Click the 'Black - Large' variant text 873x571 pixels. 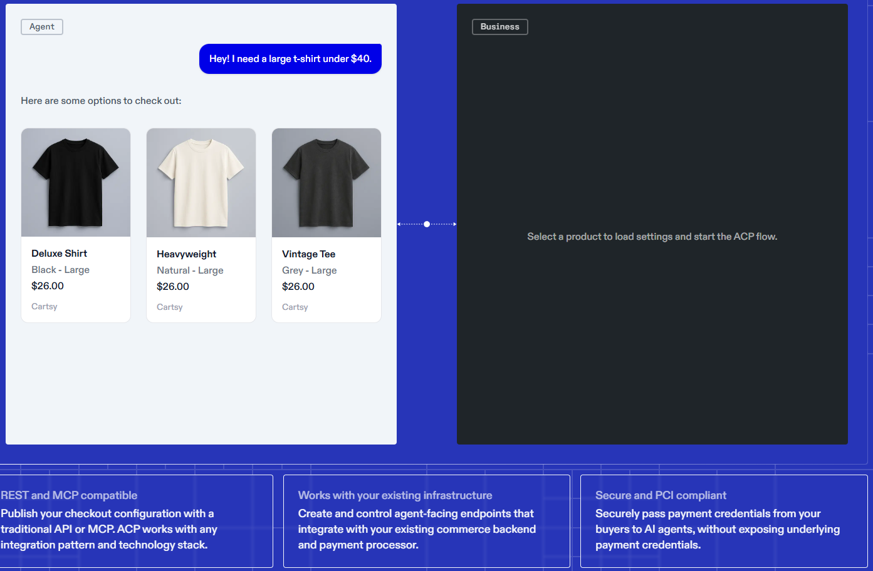point(60,270)
